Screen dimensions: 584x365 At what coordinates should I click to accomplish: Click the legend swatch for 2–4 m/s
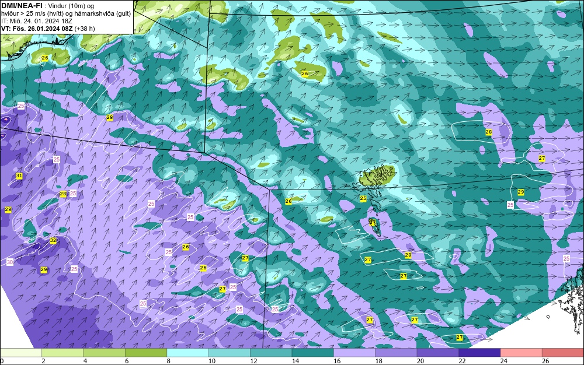(62, 353)
